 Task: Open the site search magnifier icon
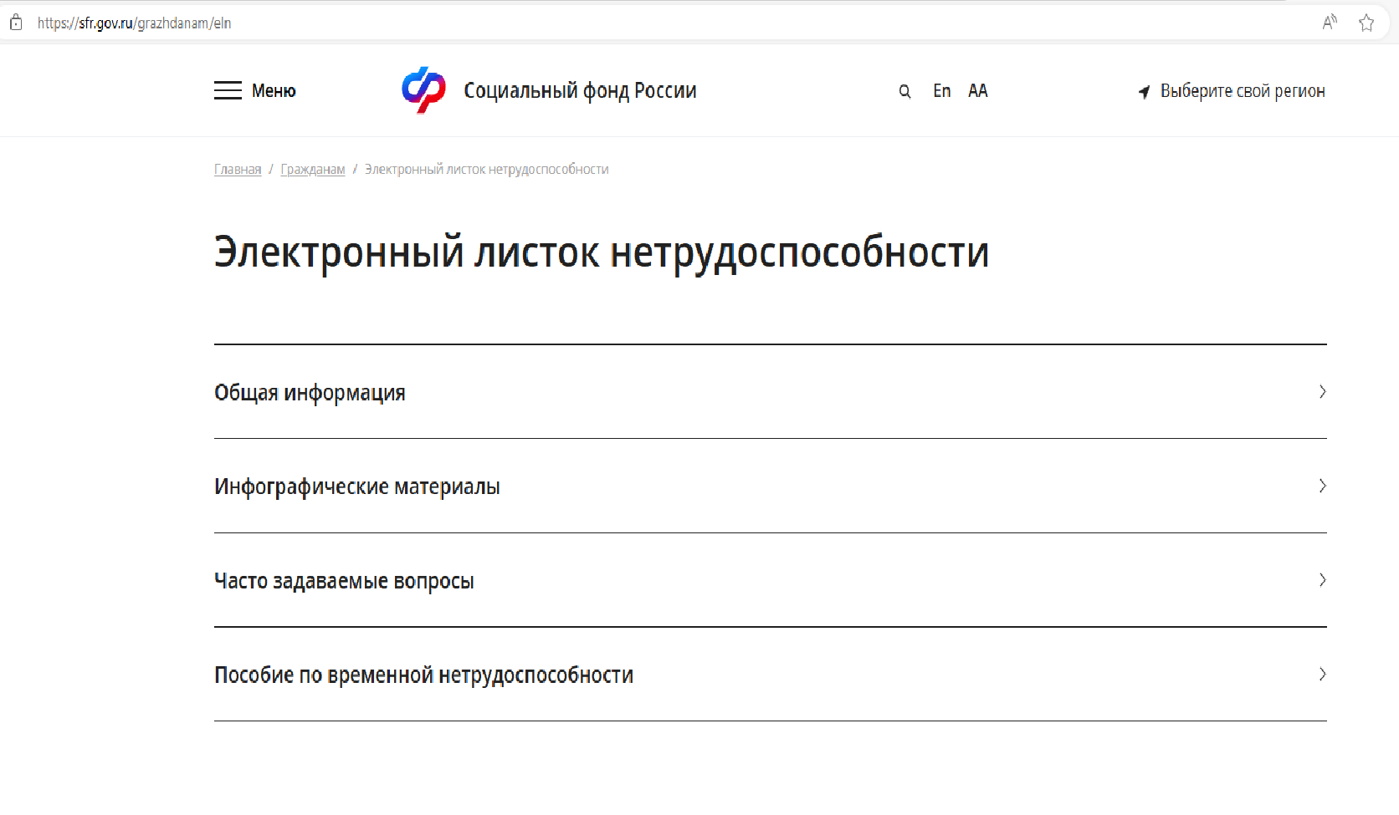point(904,91)
